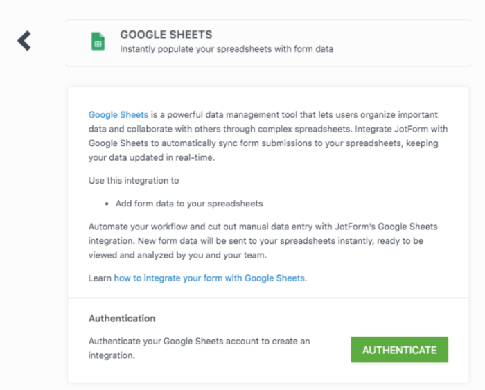This screenshot has height=390, width=485.
Task: Click the 'Use this integration to' text
Action: tap(134, 180)
